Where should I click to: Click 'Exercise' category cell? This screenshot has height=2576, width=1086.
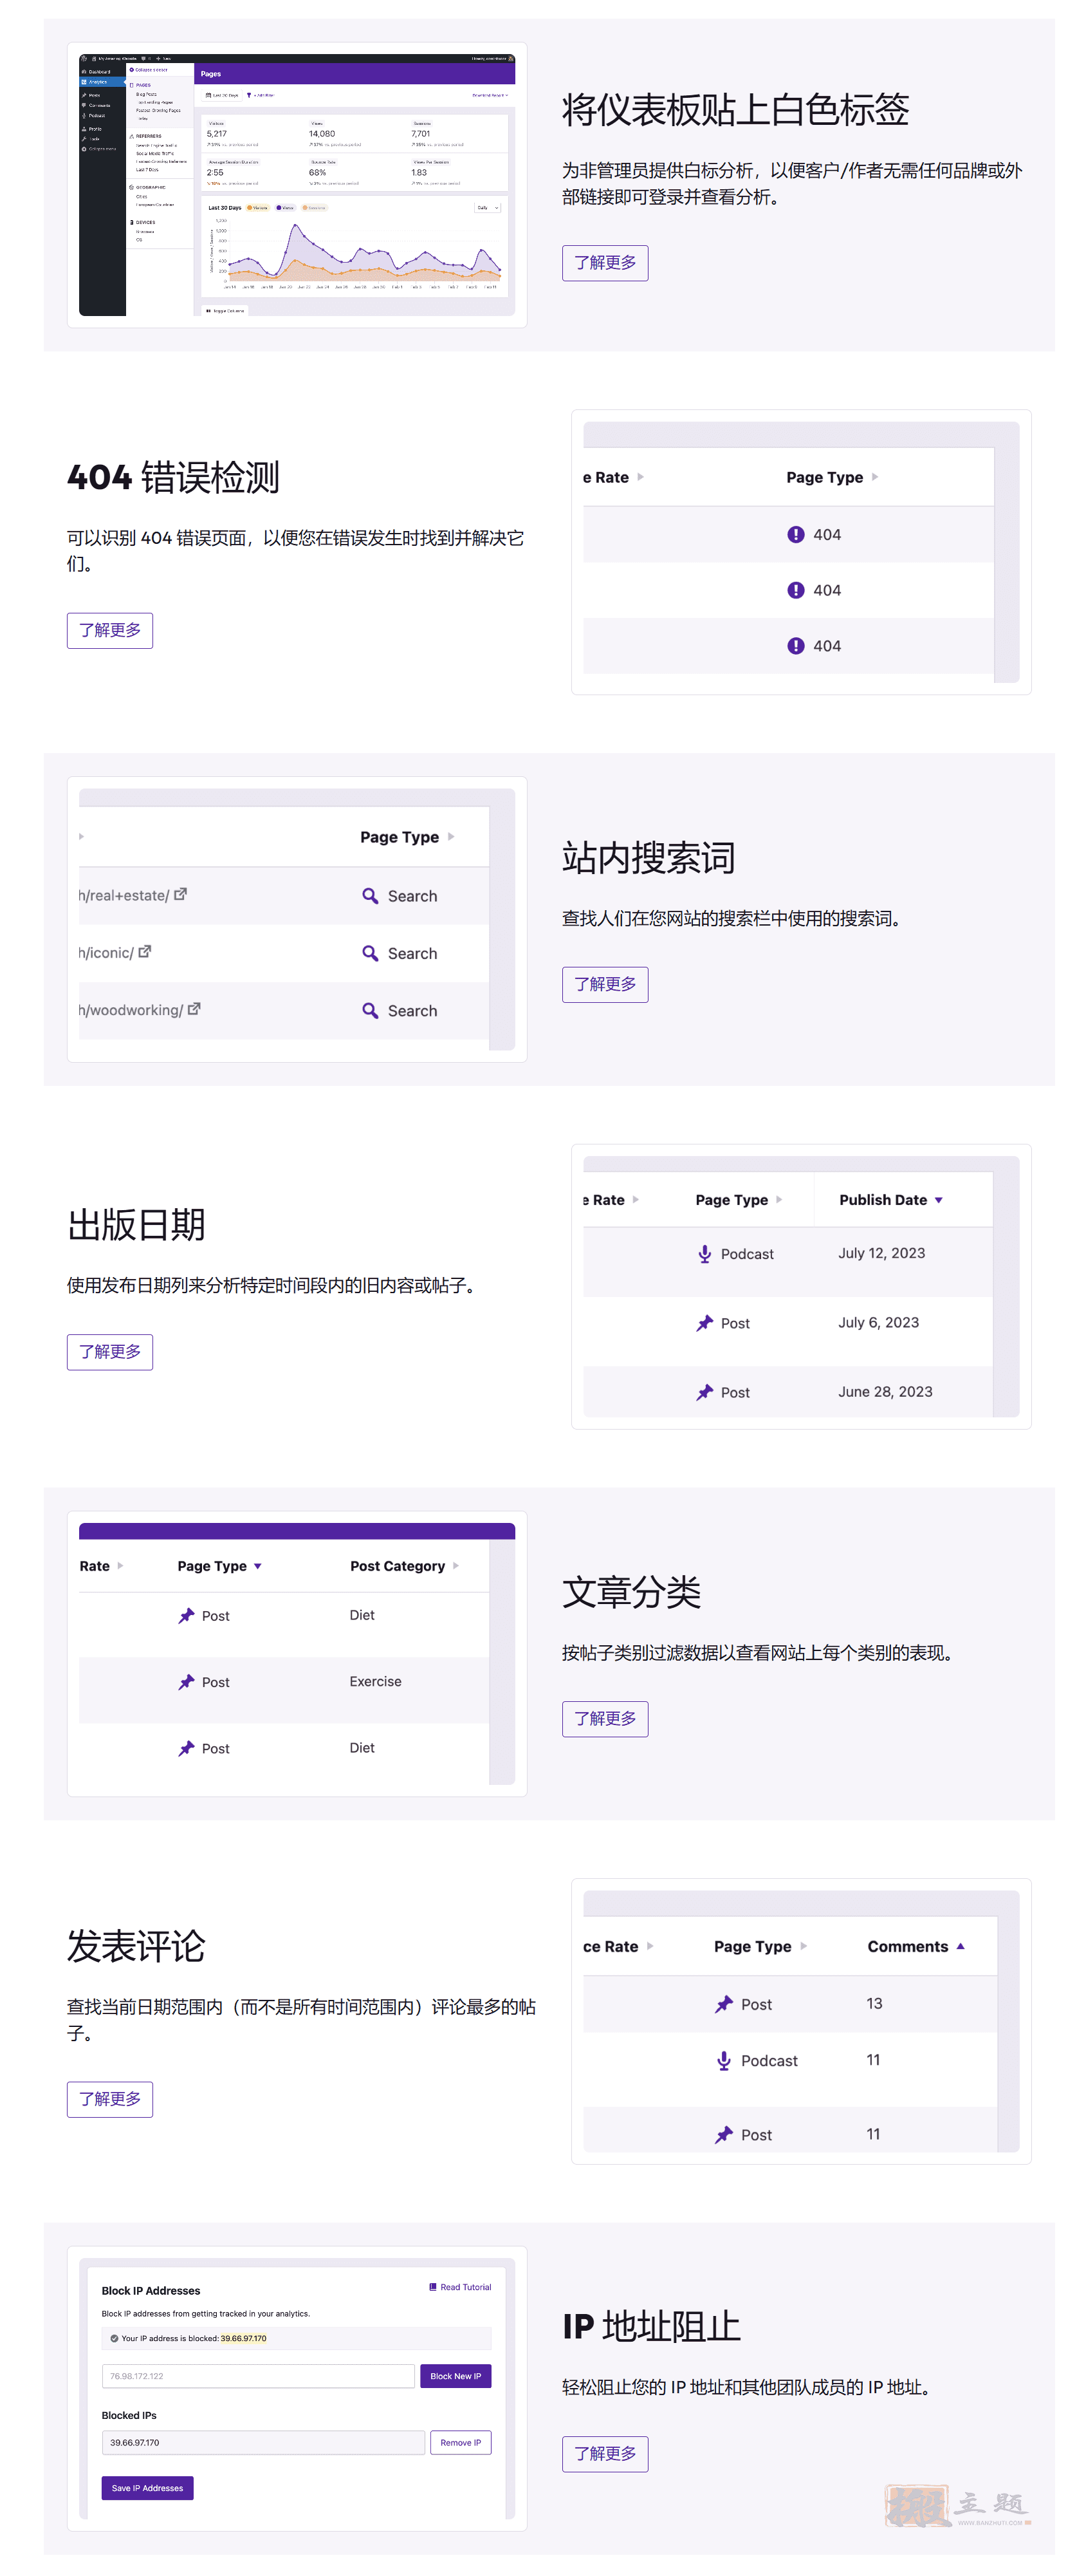376,1682
